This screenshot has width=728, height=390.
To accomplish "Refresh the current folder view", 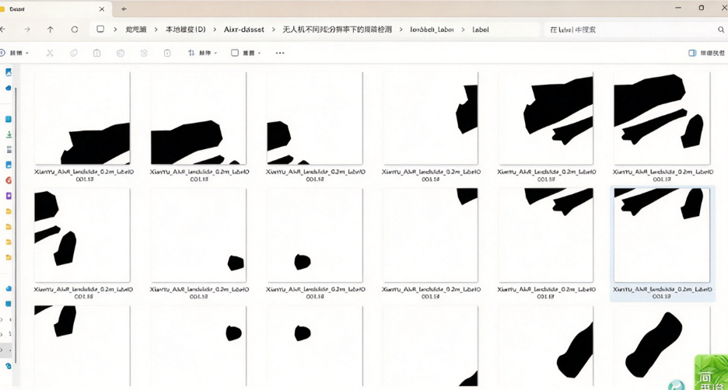I will click(x=75, y=30).
